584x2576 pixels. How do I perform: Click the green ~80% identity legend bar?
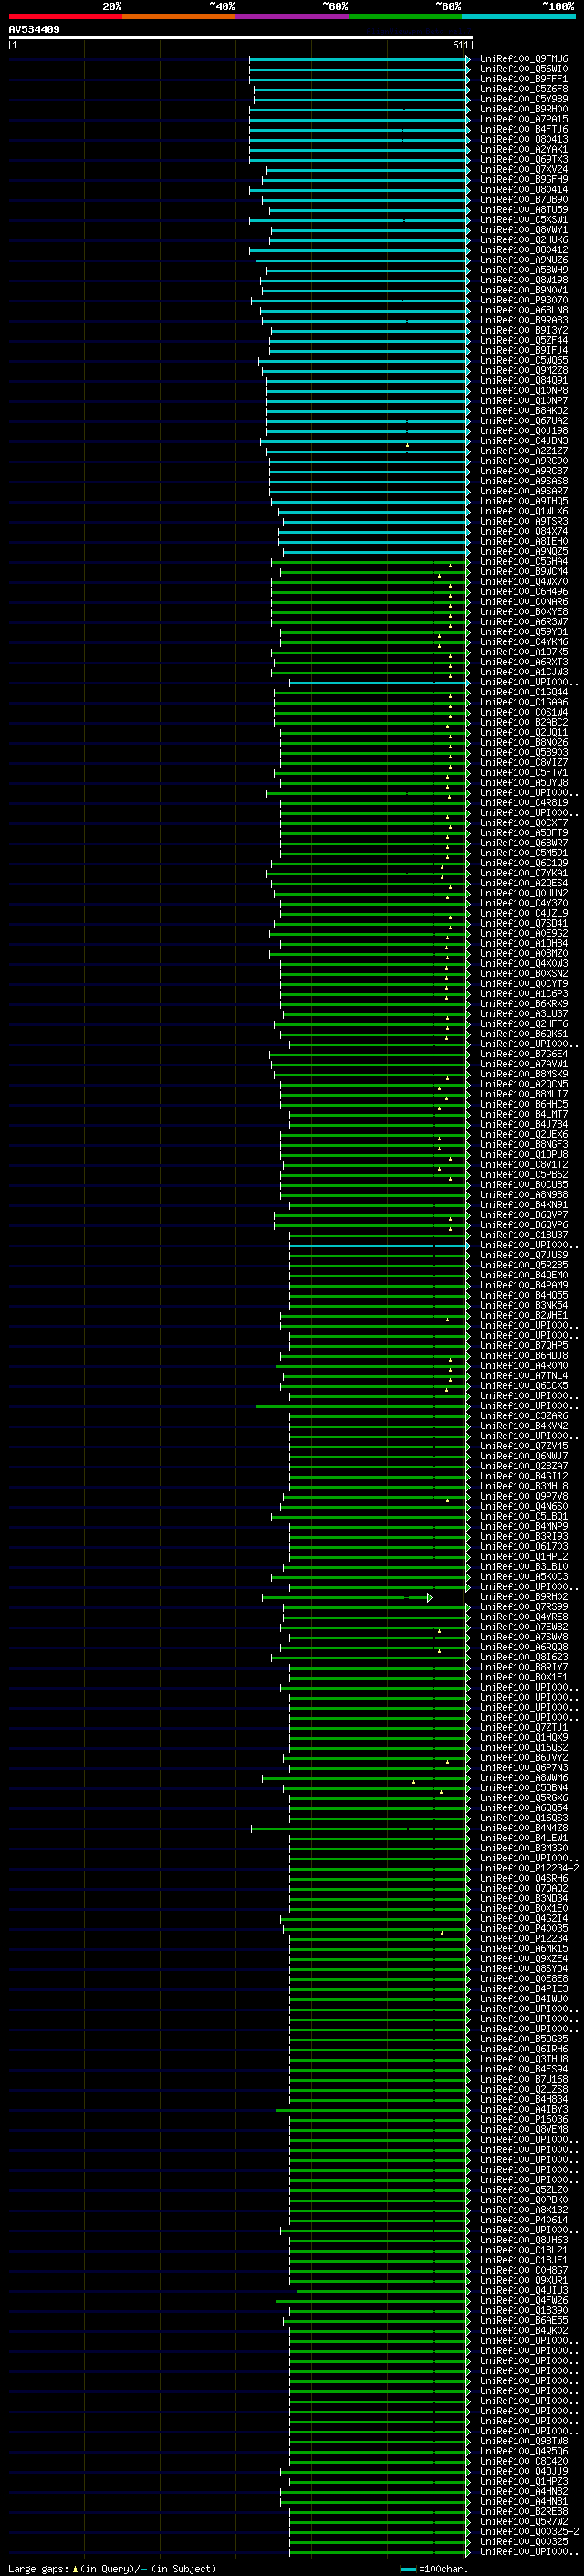pyautogui.click(x=405, y=16)
